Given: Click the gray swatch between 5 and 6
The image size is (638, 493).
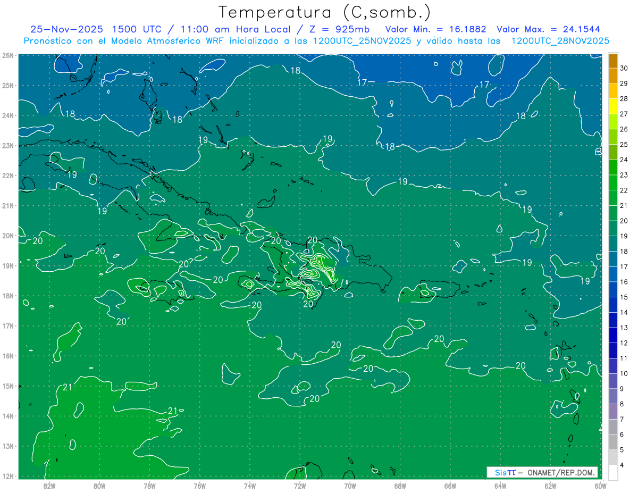Looking at the screenshot, I should (613, 442).
